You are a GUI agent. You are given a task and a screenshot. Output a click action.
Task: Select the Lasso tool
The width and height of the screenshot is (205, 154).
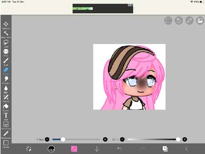[6, 44]
